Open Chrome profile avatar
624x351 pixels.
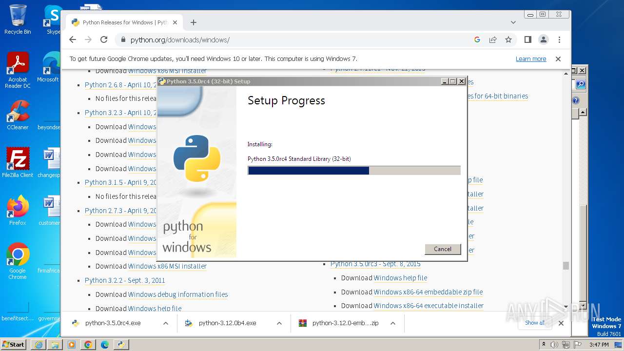(x=544, y=39)
